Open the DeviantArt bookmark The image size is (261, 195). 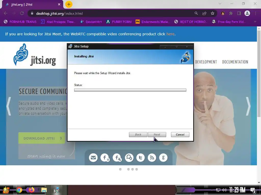pyautogui.click(x=91, y=22)
